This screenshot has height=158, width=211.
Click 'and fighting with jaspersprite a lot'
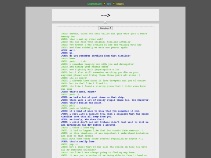pos(94,69)
